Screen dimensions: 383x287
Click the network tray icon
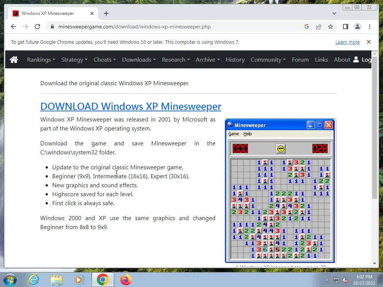336,280
